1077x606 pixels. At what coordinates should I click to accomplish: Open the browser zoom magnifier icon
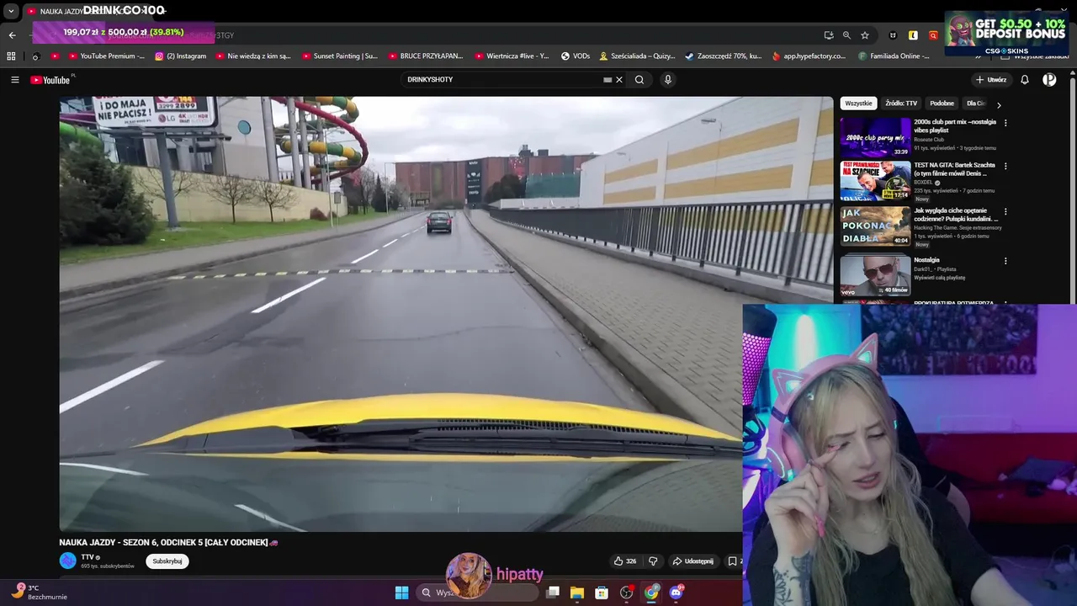(846, 35)
